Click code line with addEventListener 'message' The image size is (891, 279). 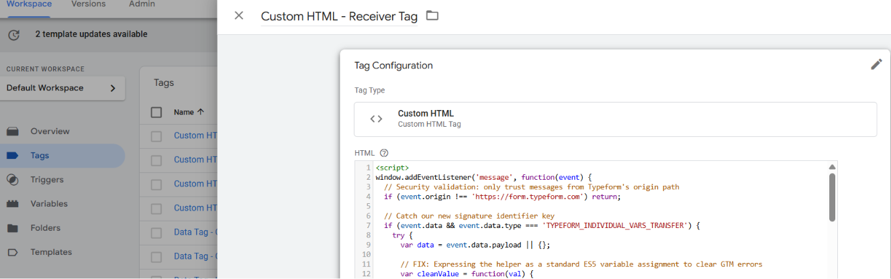(483, 177)
